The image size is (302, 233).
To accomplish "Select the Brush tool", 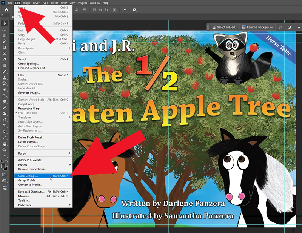I will point(4,71).
